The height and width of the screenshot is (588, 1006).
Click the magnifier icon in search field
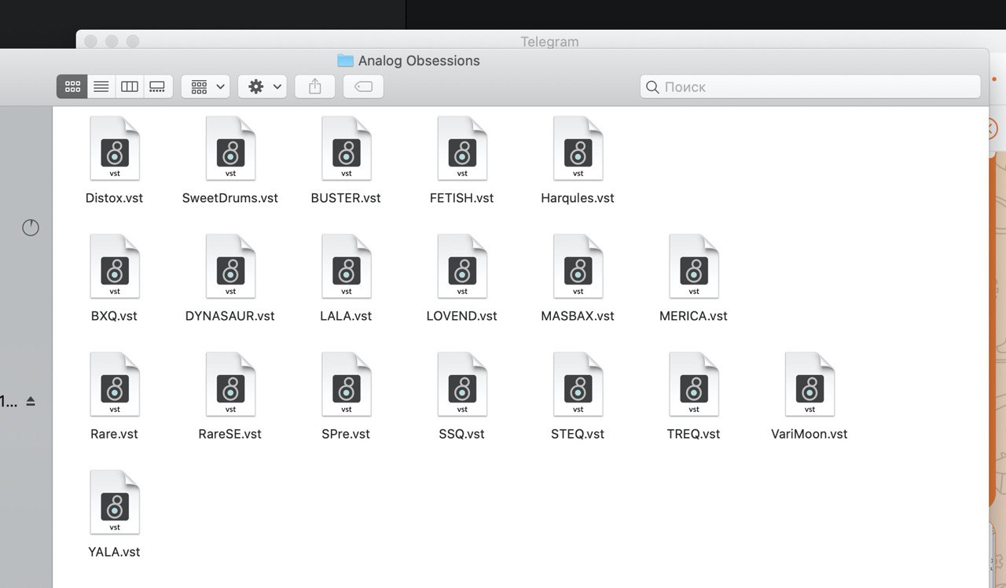click(x=652, y=86)
